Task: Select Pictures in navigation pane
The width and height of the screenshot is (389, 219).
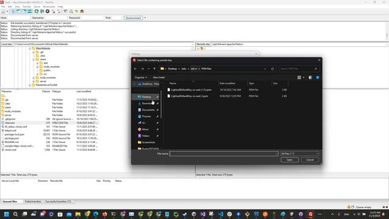Action: [x=146, y=116]
